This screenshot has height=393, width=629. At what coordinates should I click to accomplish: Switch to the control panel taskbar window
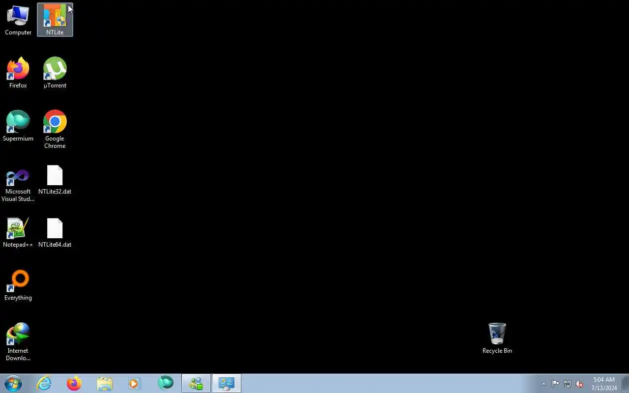point(227,383)
